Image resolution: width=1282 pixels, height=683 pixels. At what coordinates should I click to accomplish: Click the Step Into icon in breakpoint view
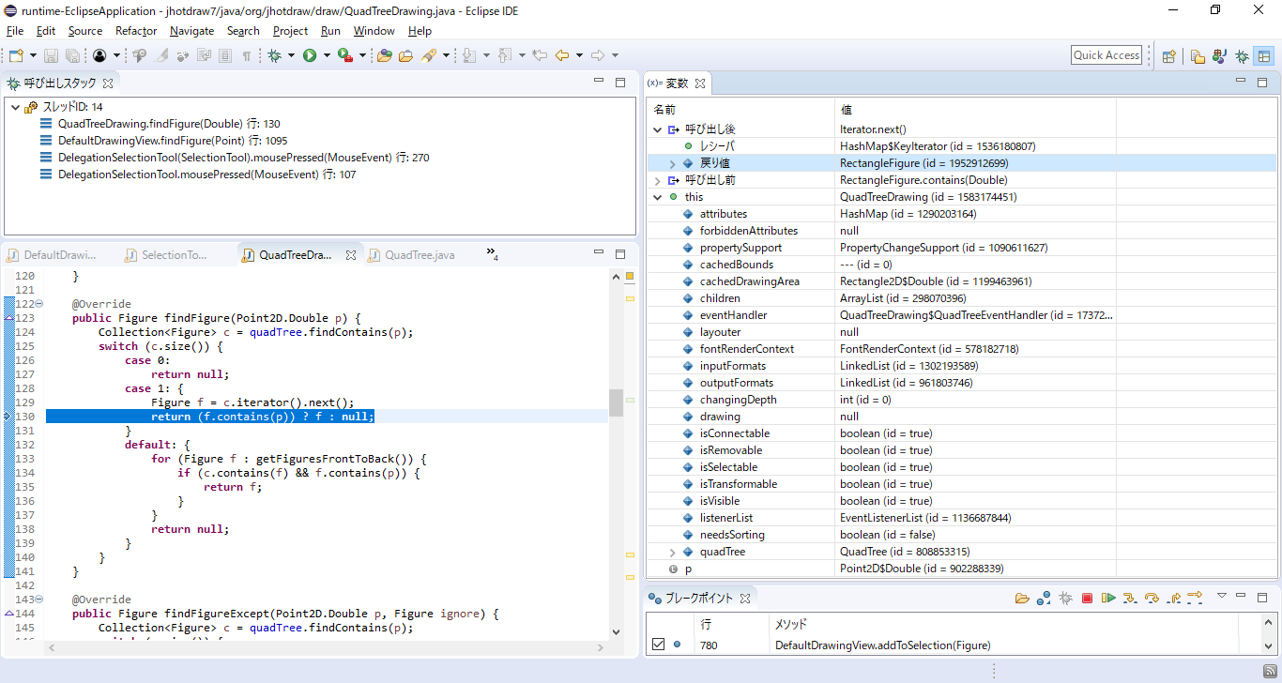[1130, 598]
